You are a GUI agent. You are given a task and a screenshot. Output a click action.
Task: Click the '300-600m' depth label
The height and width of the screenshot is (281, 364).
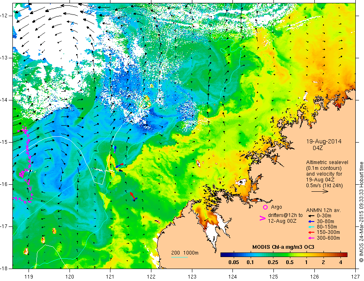[x=328, y=238]
